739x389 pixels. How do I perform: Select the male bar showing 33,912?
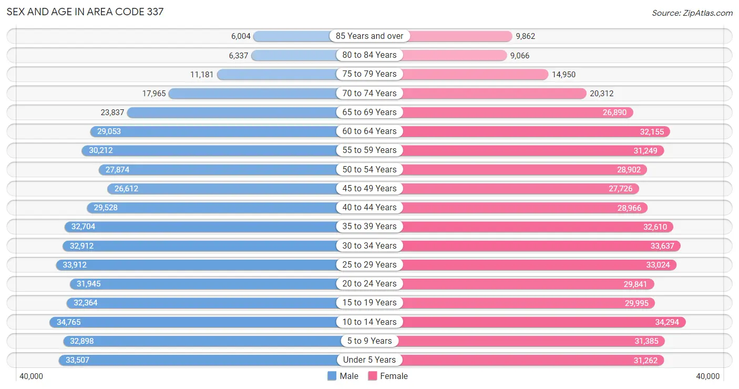coord(213,264)
